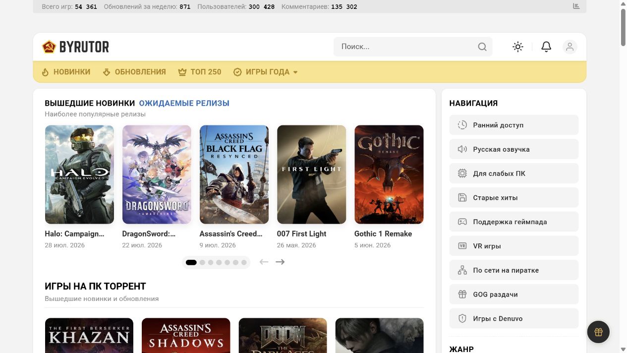Click the Для слабых ПК chip icon
This screenshot has height=353, width=627.
click(462, 174)
